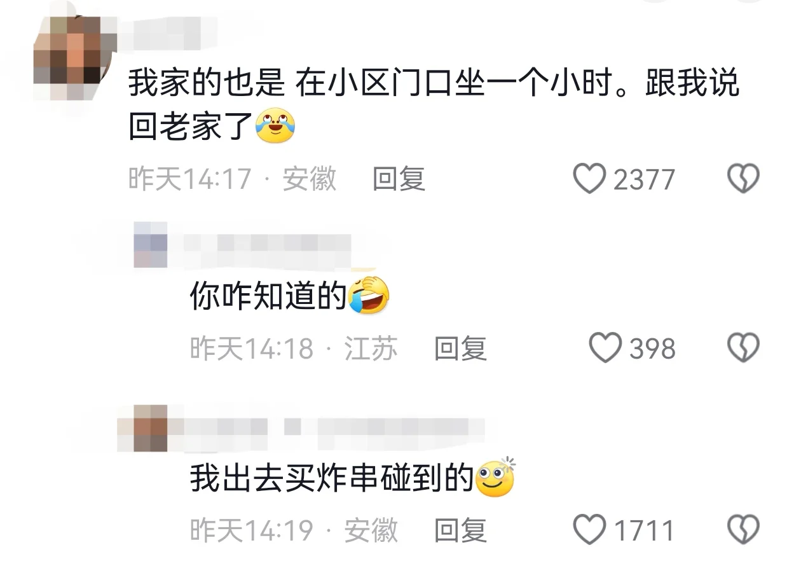Dislike the top comment from 安徽
801x580 pixels.
click(743, 179)
